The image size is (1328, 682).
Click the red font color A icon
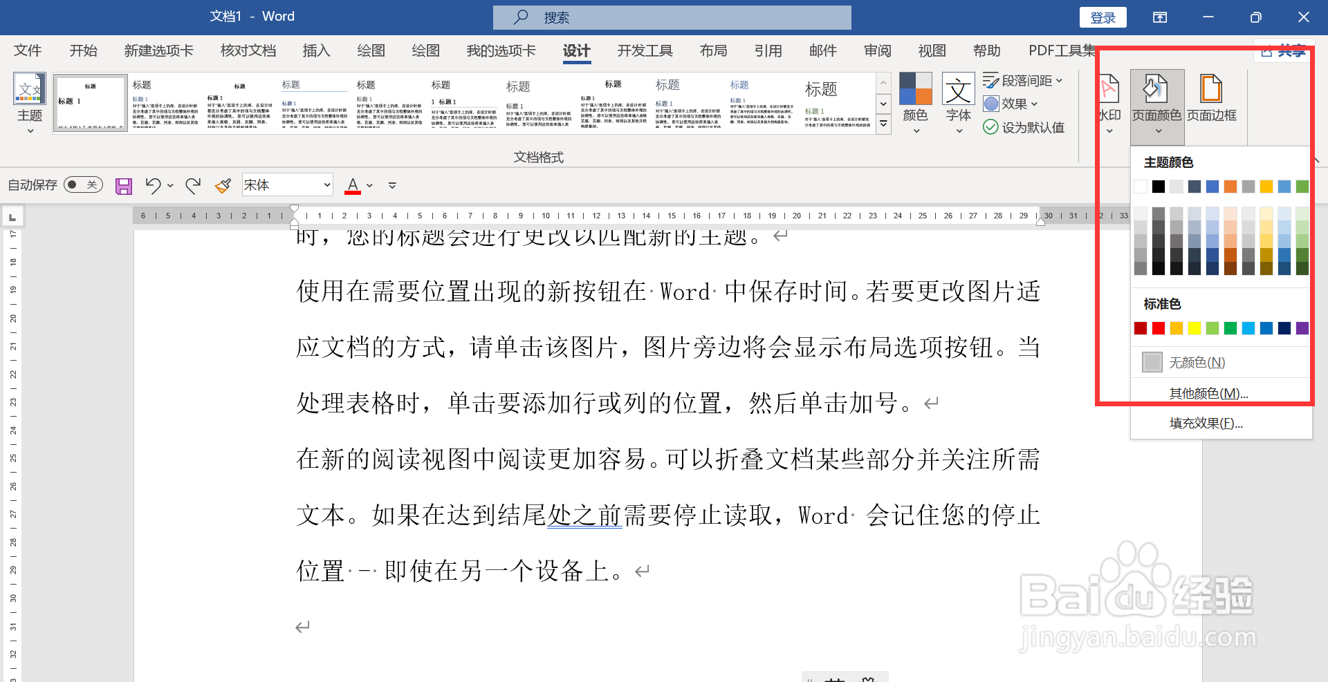pyautogui.click(x=353, y=185)
